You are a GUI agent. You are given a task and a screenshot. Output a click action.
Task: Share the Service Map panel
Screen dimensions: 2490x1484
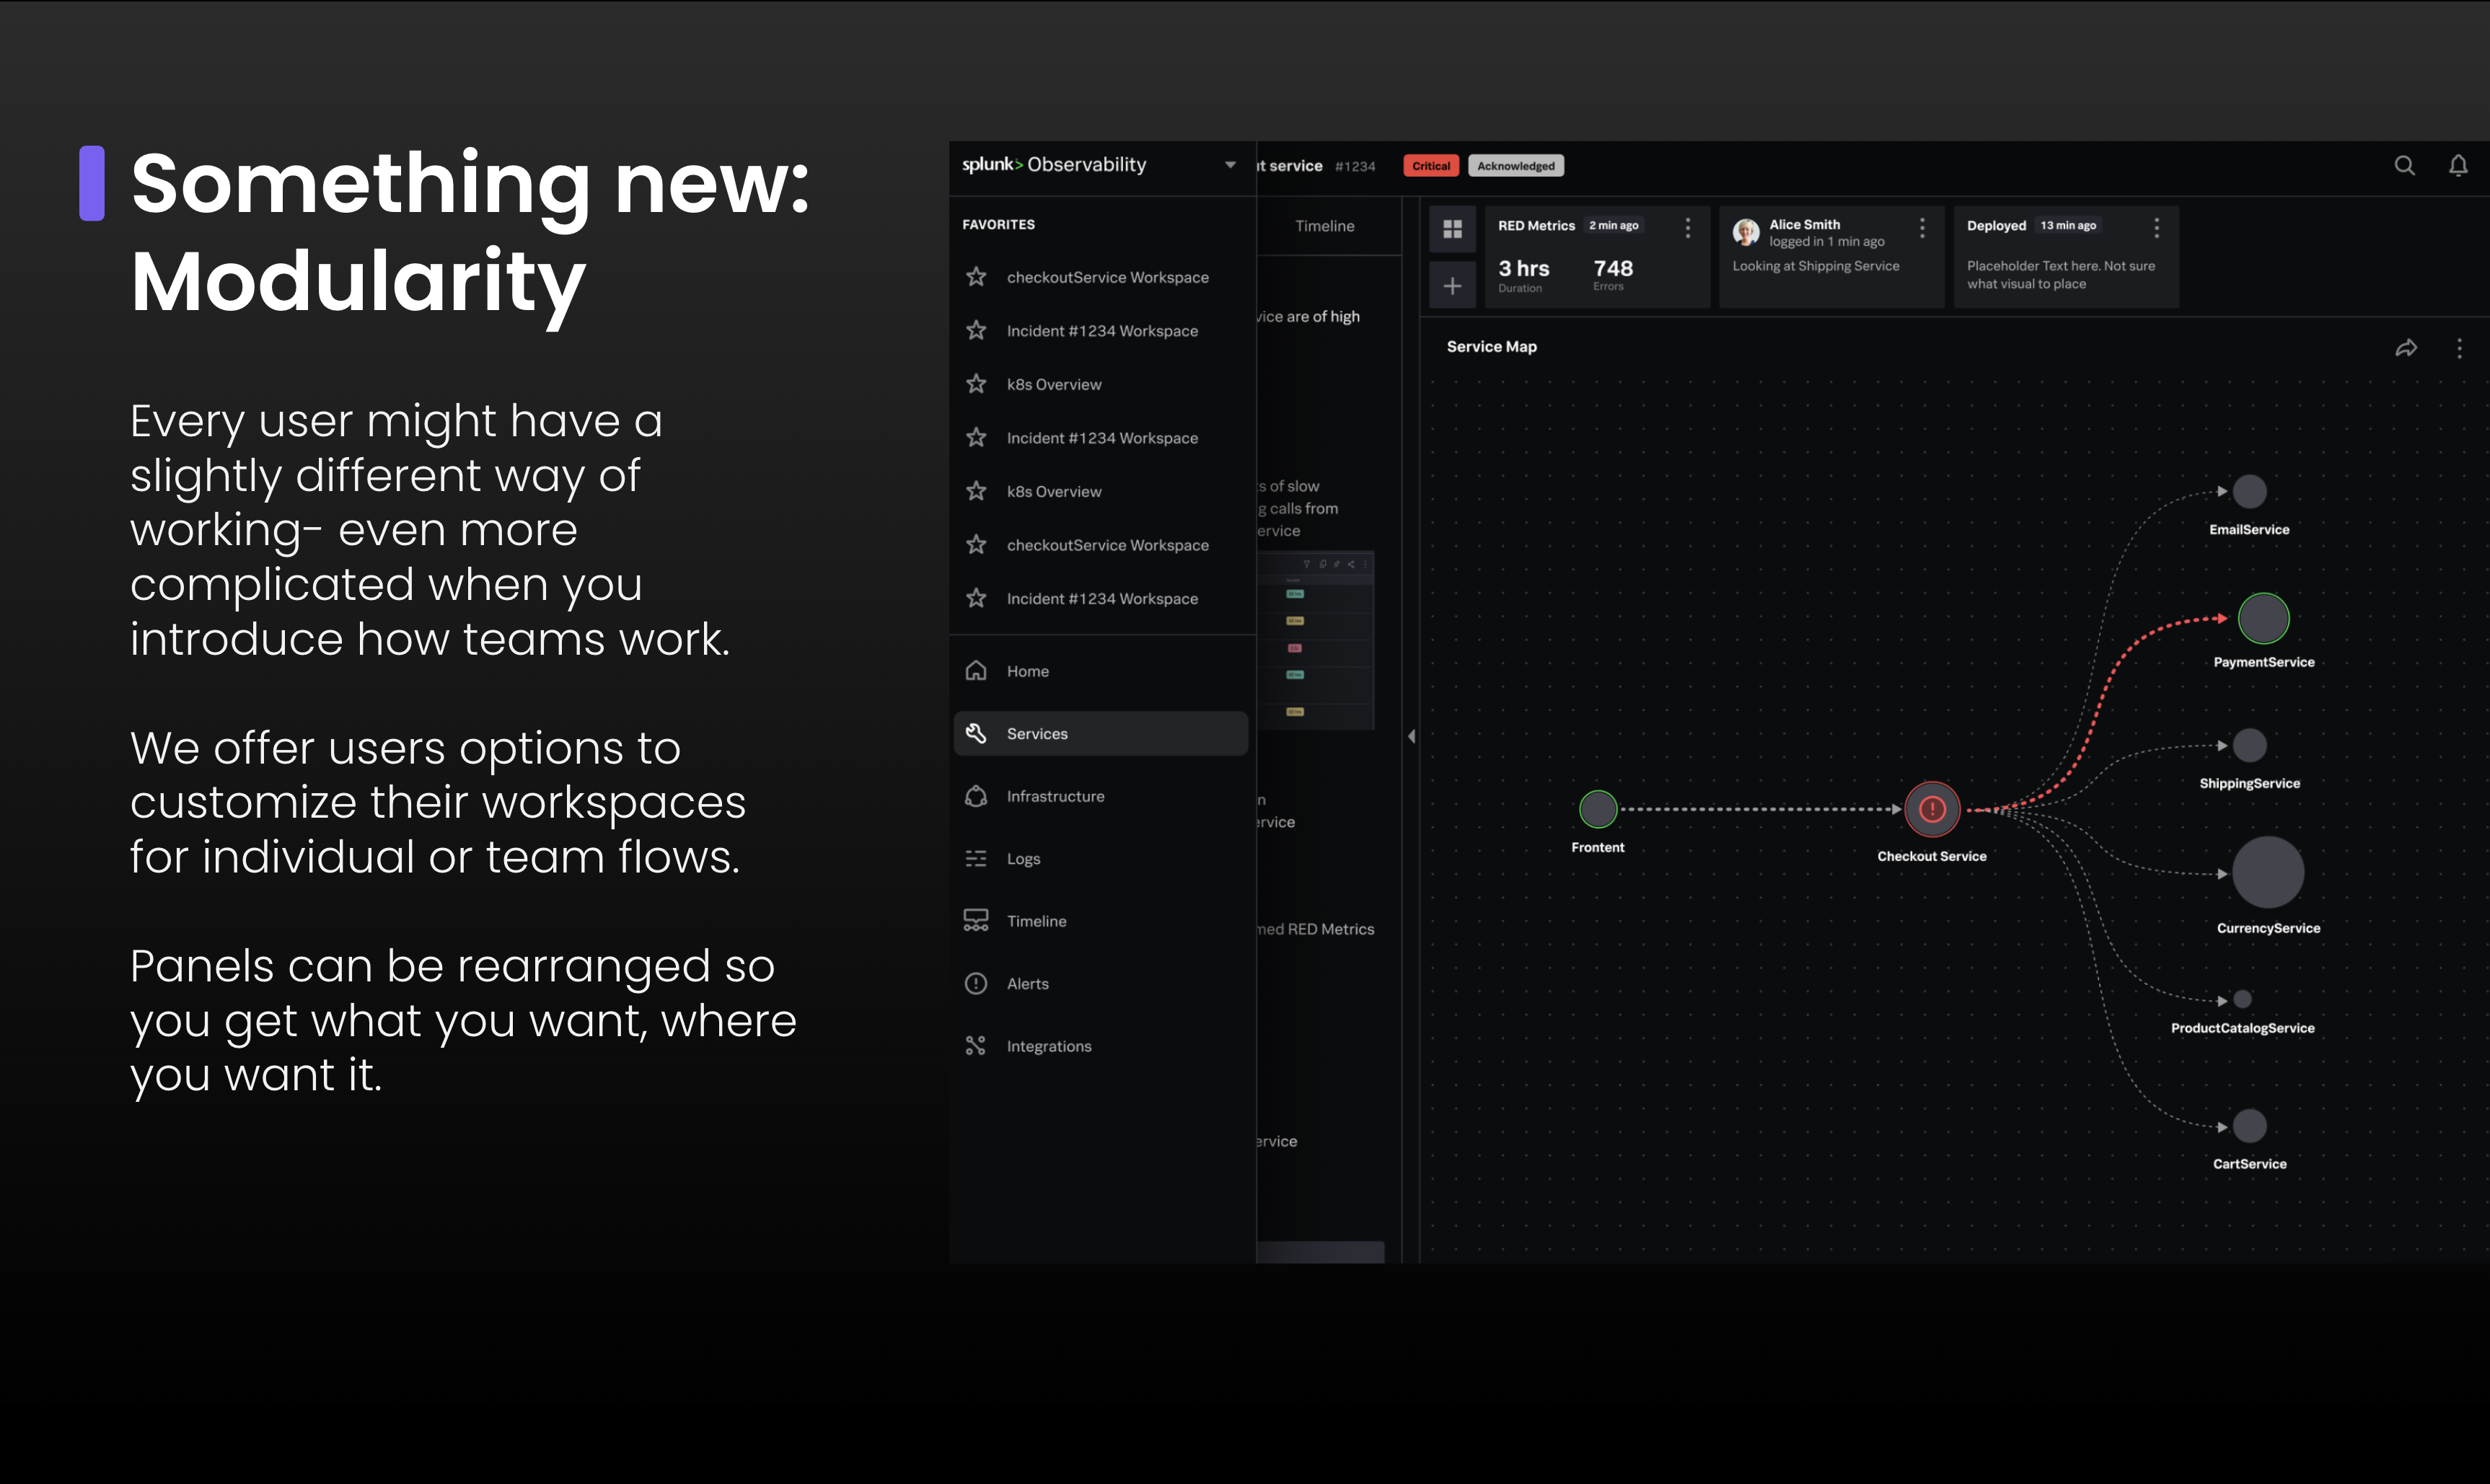click(x=2406, y=348)
